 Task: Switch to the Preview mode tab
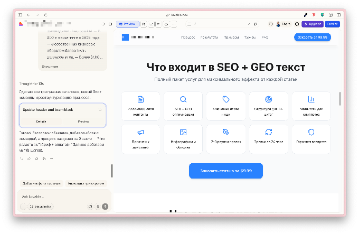127,24
